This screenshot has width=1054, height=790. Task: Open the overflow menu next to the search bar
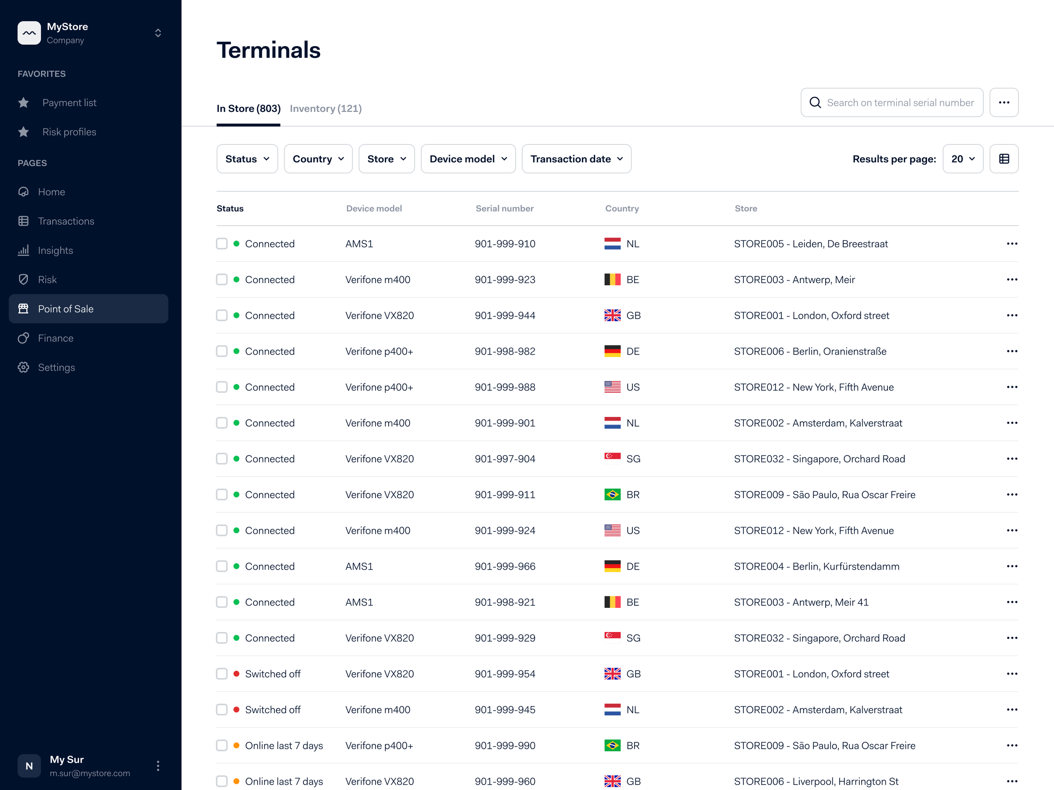1004,102
